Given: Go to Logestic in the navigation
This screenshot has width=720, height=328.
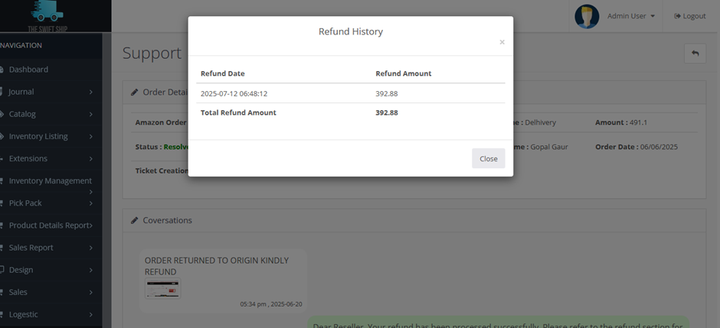Looking at the screenshot, I should click(23, 314).
